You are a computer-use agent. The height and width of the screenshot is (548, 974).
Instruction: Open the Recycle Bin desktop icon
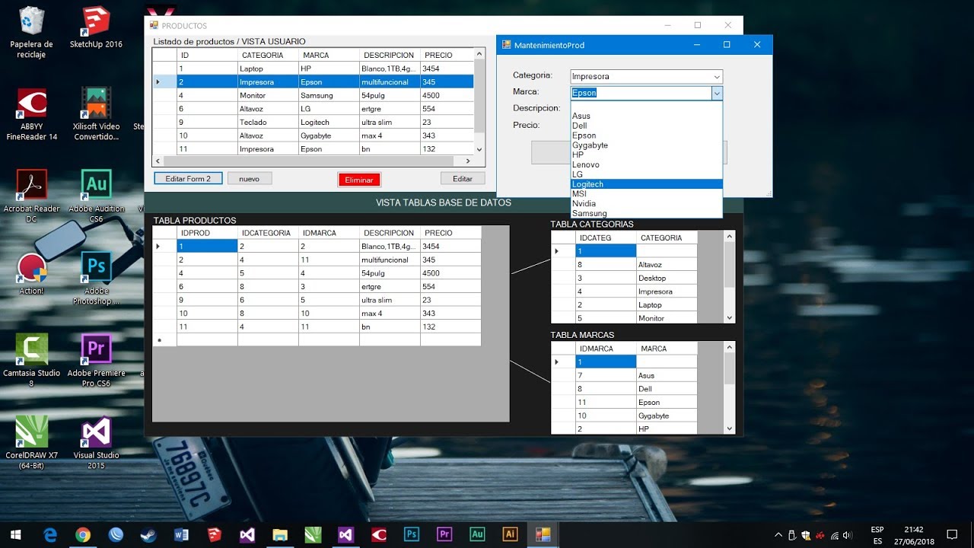(x=31, y=32)
